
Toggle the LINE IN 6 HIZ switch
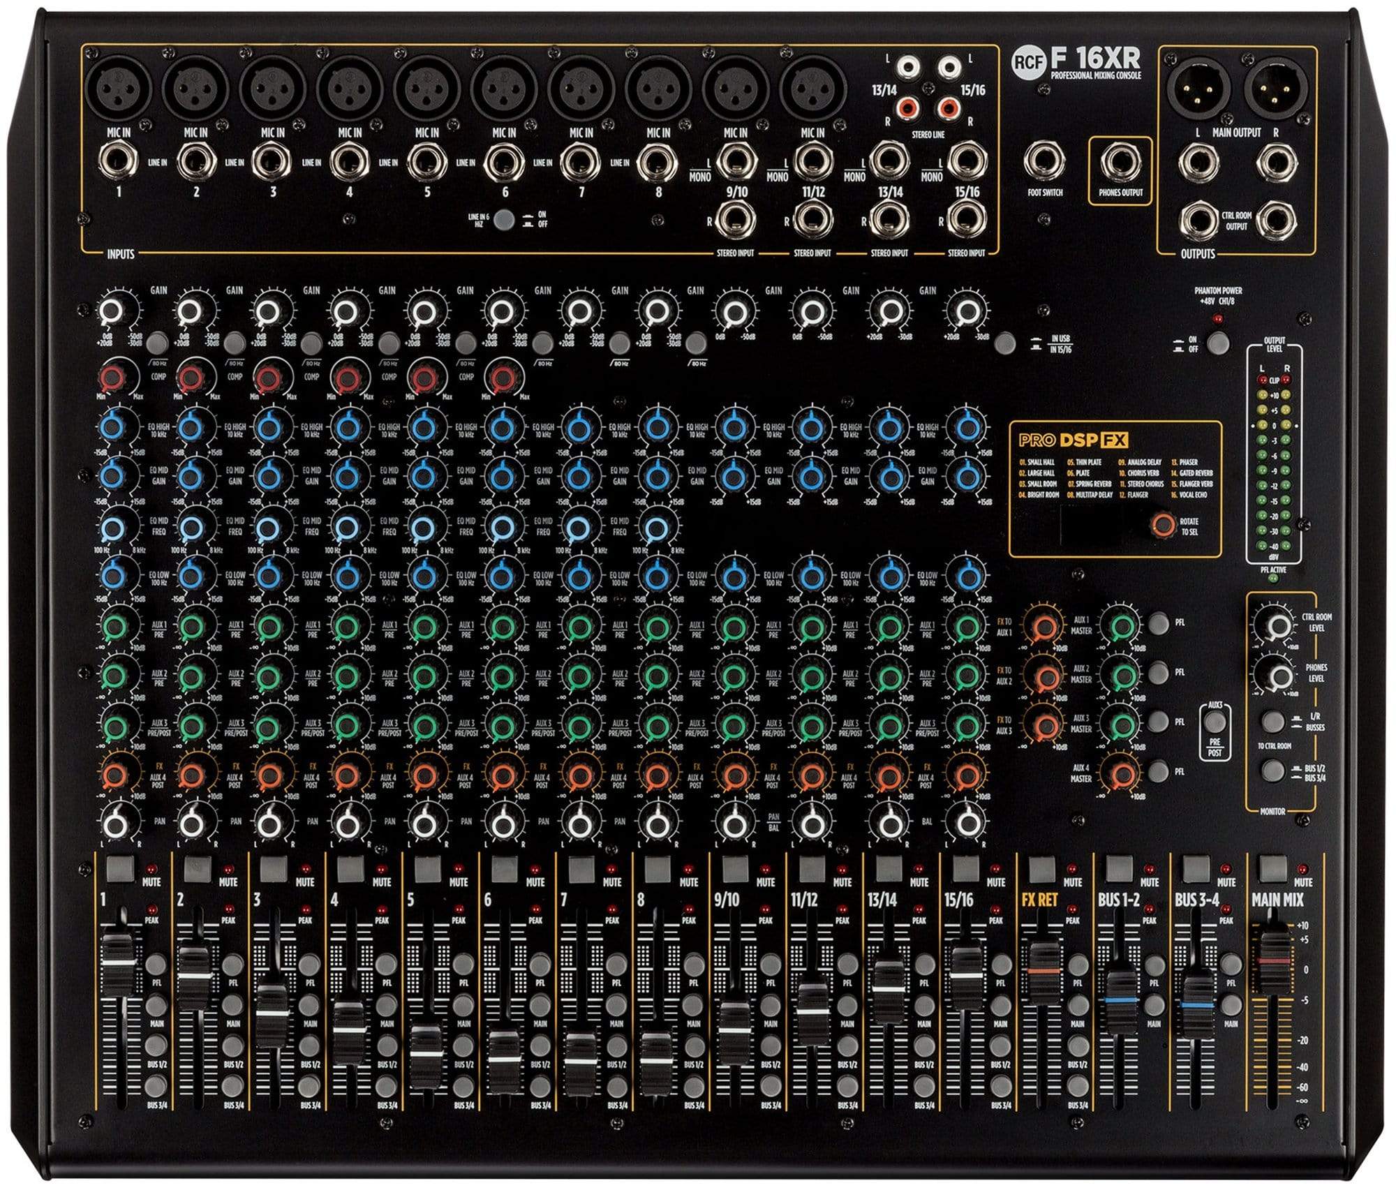pos(505,218)
